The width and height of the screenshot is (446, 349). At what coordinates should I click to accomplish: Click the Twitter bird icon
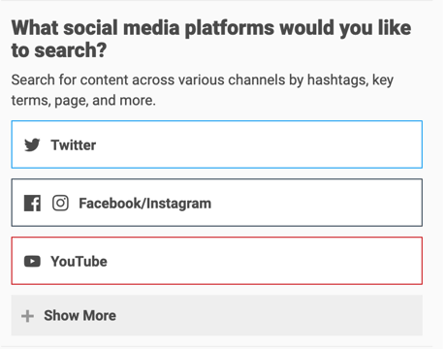click(32, 144)
